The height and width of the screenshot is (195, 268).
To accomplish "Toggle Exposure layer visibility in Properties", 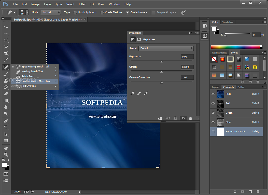I will pos(183,118).
